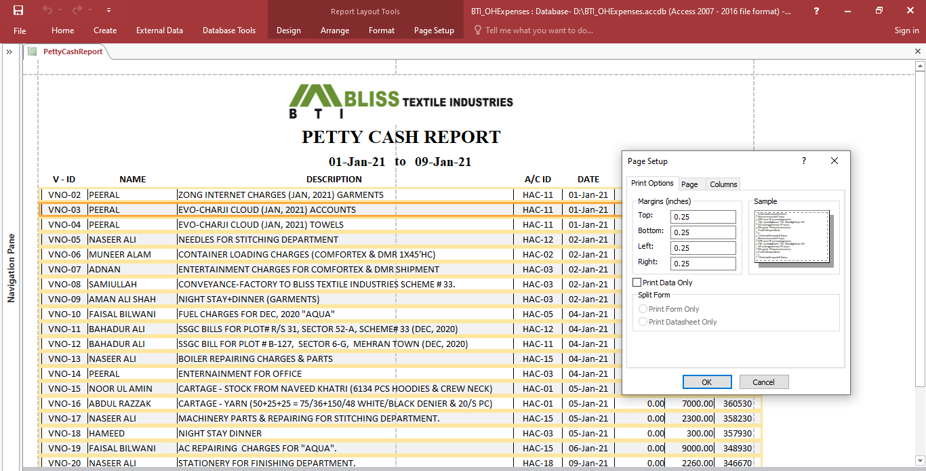Select the Format ribbon tab
Image resolution: width=926 pixels, height=471 pixels.
click(x=382, y=30)
